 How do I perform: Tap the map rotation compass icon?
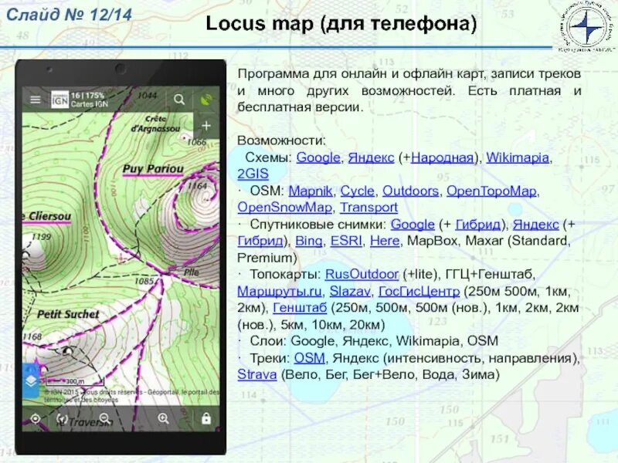tap(62, 418)
